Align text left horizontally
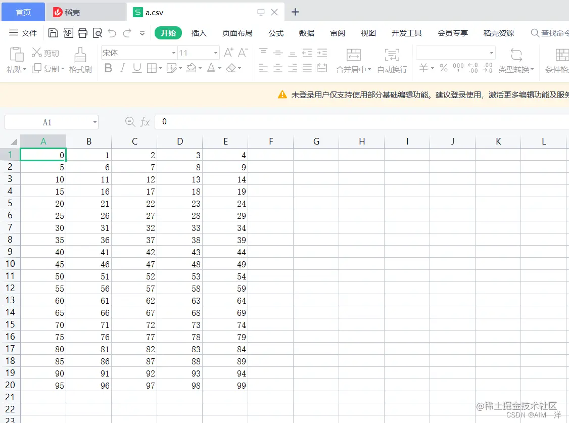Screen dimensions: 569x423 [263, 68]
